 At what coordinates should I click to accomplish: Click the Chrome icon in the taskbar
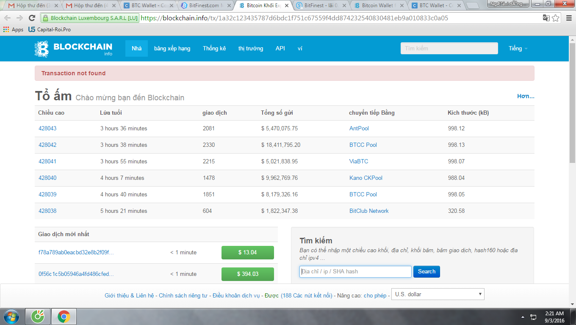point(64,317)
